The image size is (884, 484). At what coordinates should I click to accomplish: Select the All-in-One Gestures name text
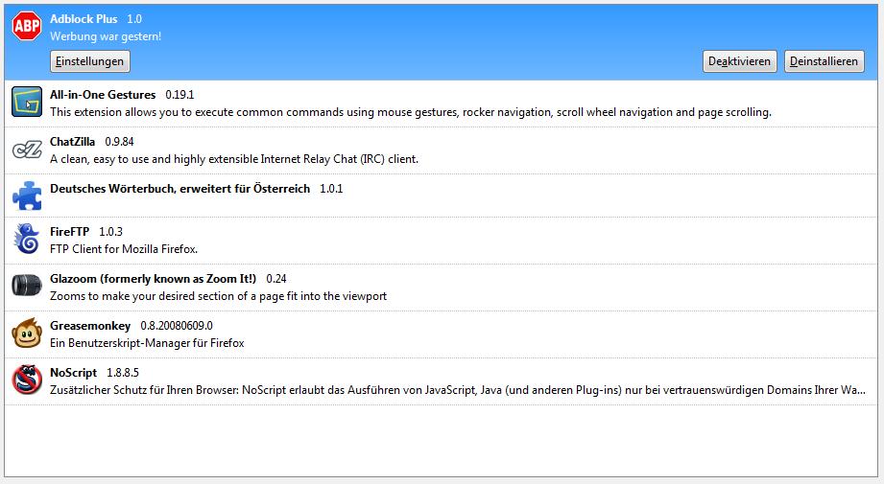pyautogui.click(x=103, y=95)
